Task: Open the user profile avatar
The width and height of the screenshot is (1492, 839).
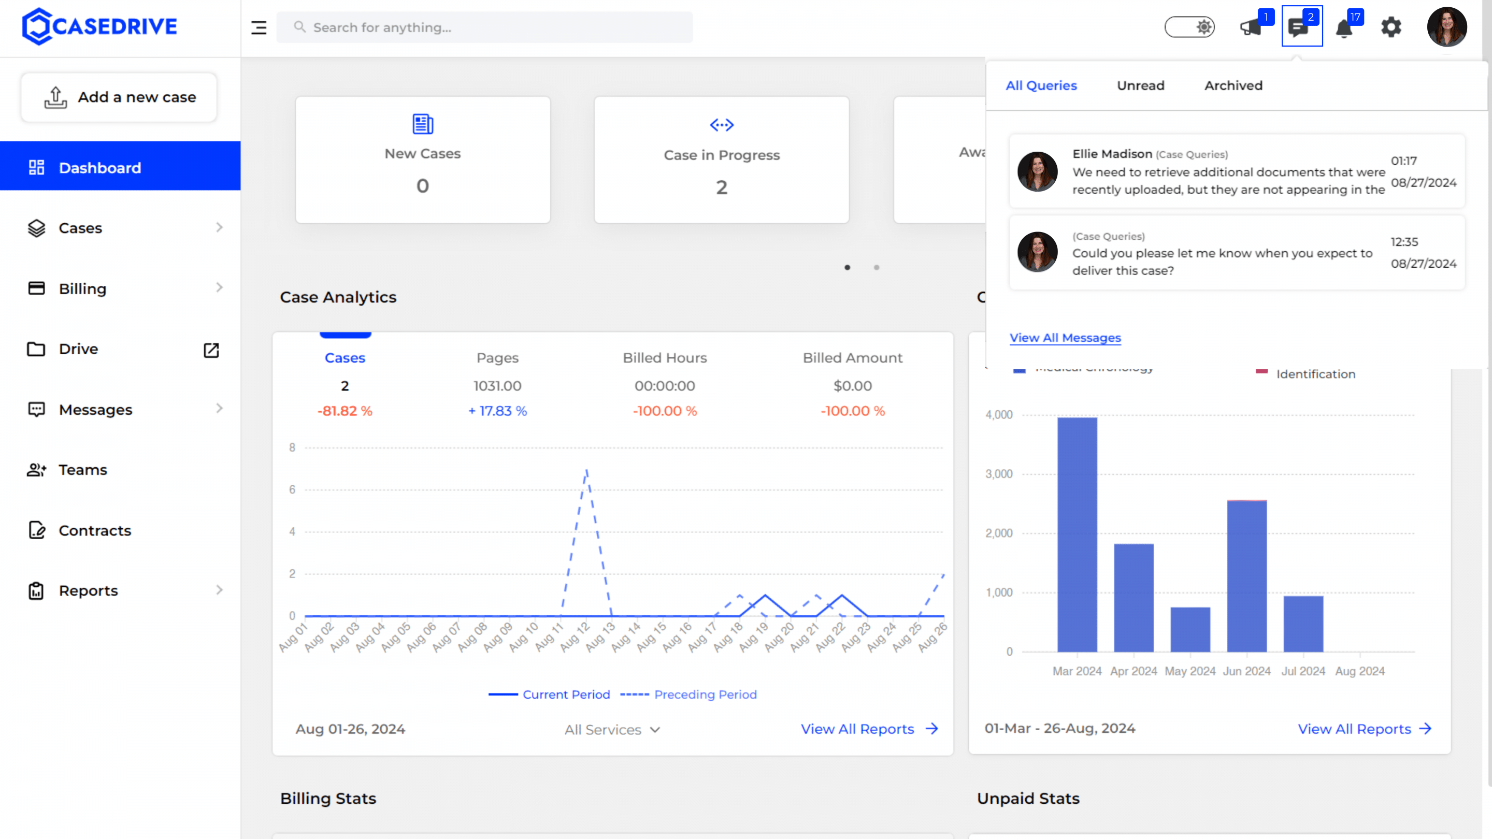Action: pos(1447,26)
